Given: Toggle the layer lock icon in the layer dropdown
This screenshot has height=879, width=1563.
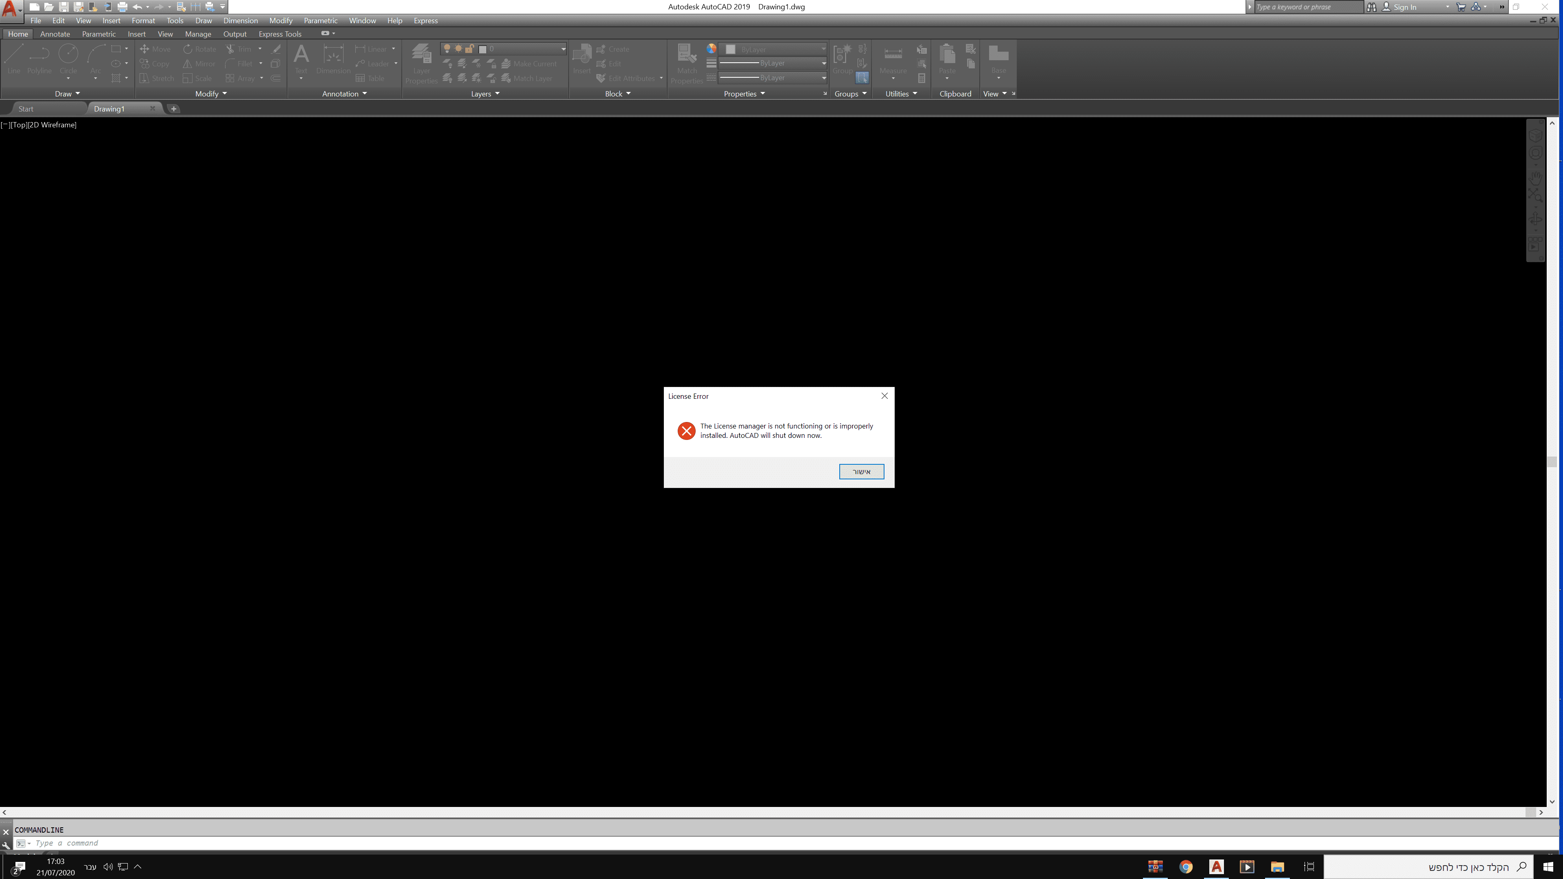Looking at the screenshot, I should pos(470,49).
